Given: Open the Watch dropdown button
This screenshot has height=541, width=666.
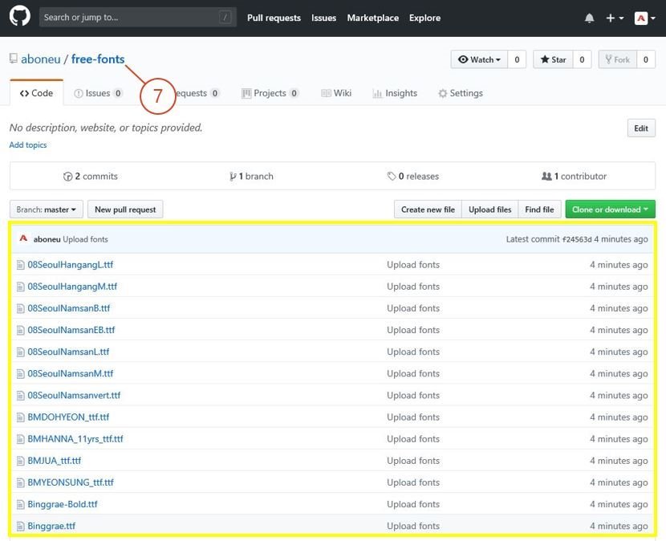Looking at the screenshot, I should (x=479, y=59).
